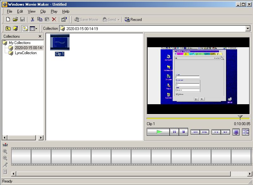Click the Split Clip button

[246, 132]
